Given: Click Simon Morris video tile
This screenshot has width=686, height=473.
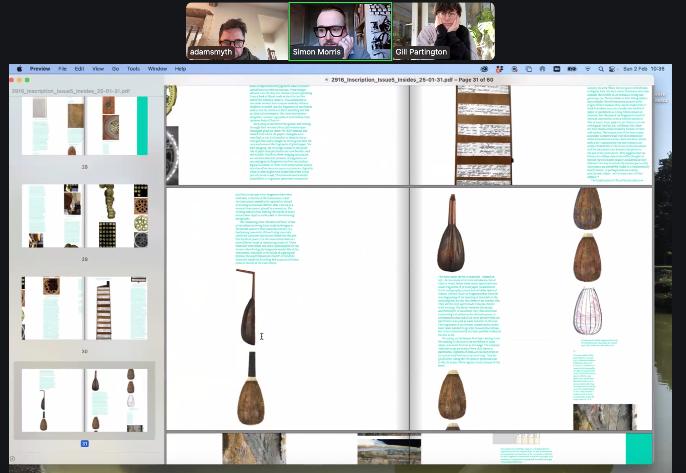Looking at the screenshot, I should tap(340, 31).
